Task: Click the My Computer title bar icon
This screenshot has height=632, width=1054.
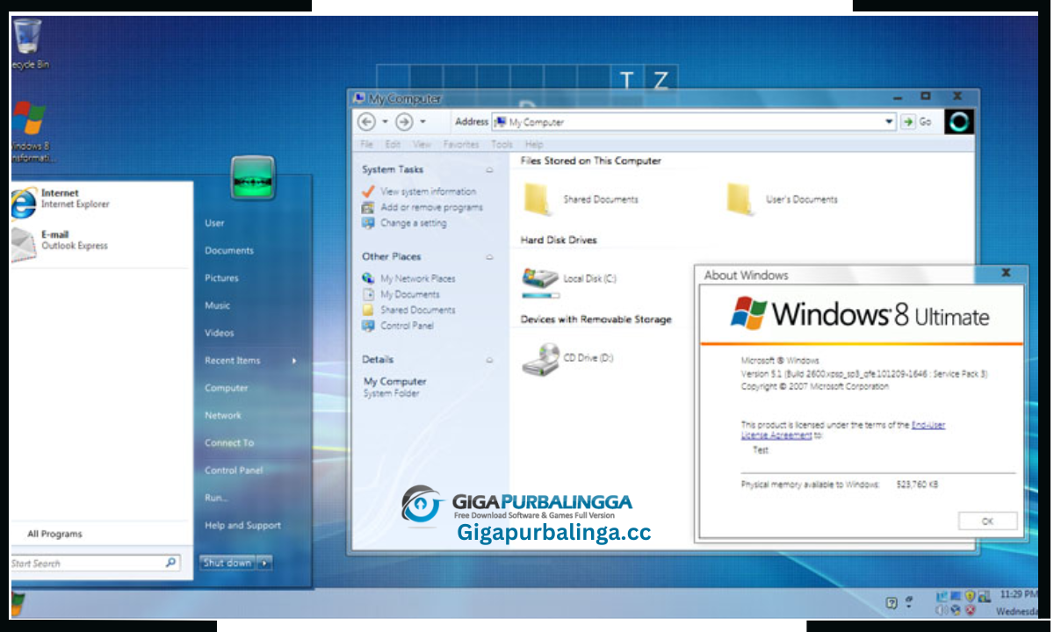Action: point(358,98)
